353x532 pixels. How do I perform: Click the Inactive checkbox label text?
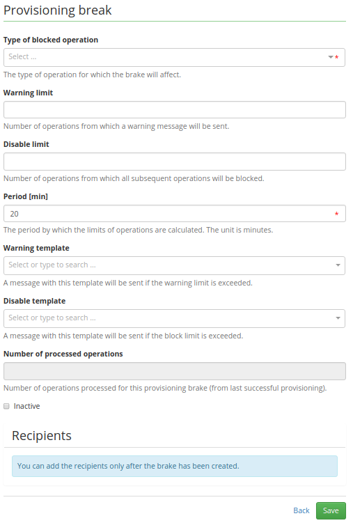pos(26,406)
